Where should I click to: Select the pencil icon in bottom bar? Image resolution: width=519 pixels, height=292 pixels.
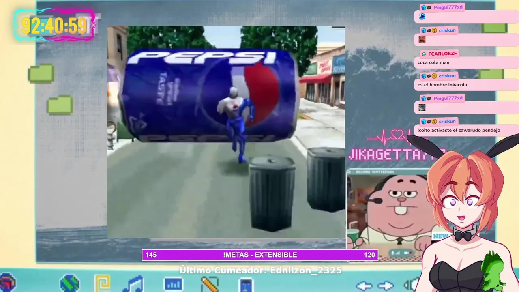(x=210, y=284)
